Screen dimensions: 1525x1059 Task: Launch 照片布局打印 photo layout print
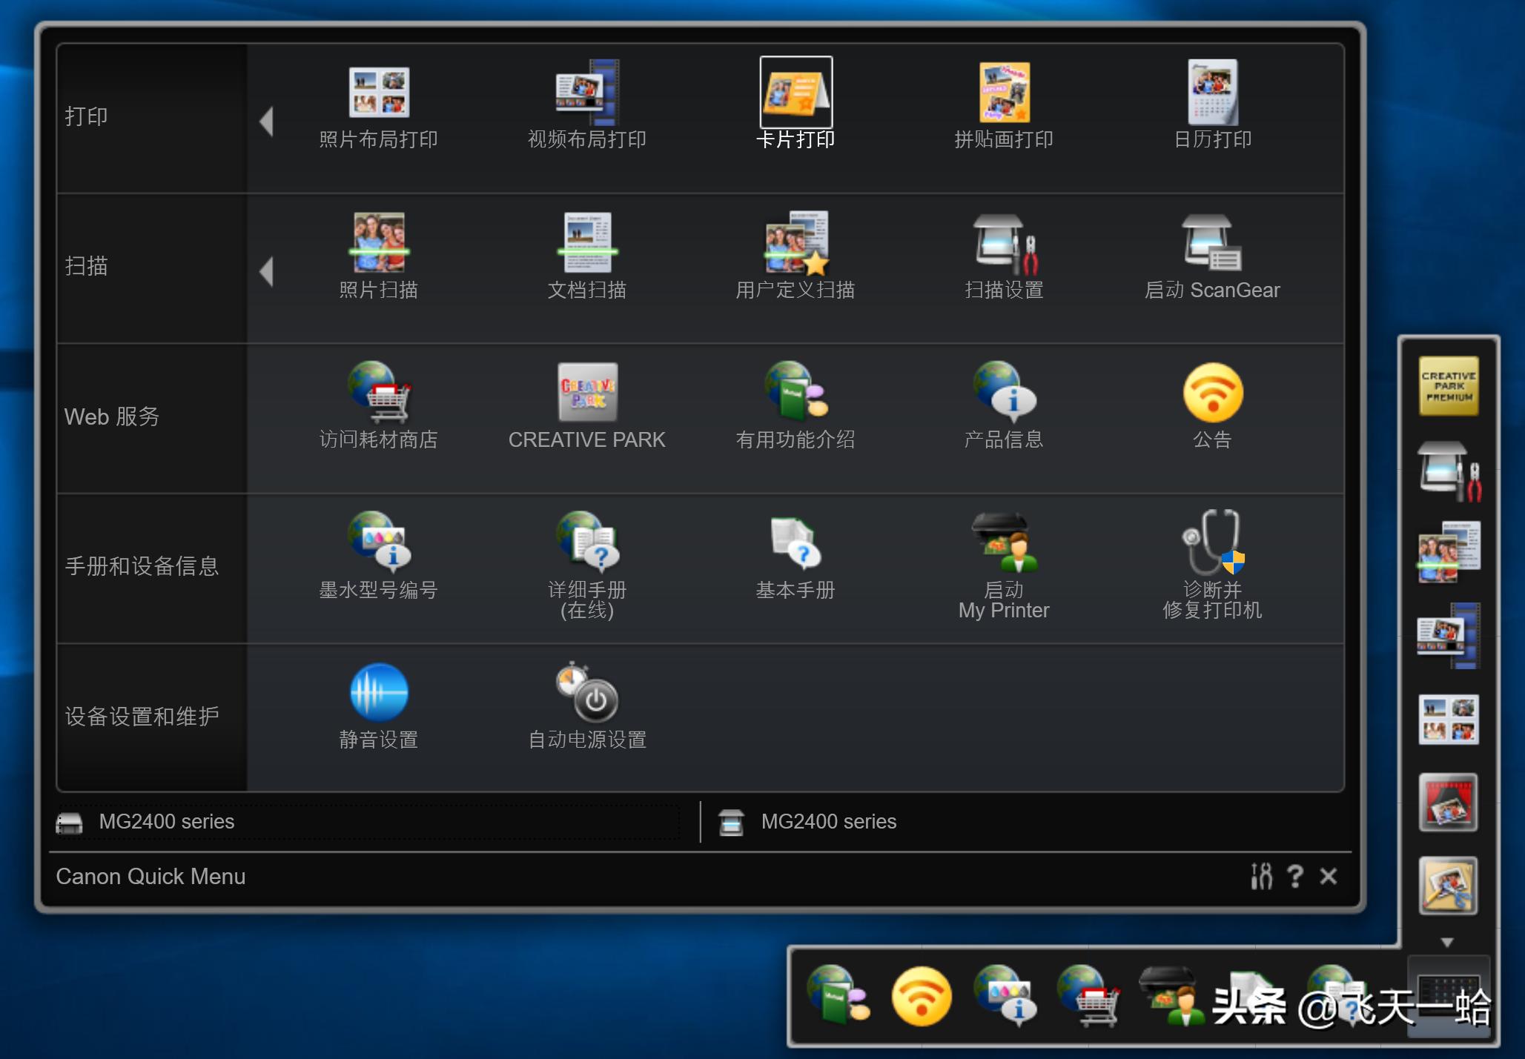pos(378,93)
